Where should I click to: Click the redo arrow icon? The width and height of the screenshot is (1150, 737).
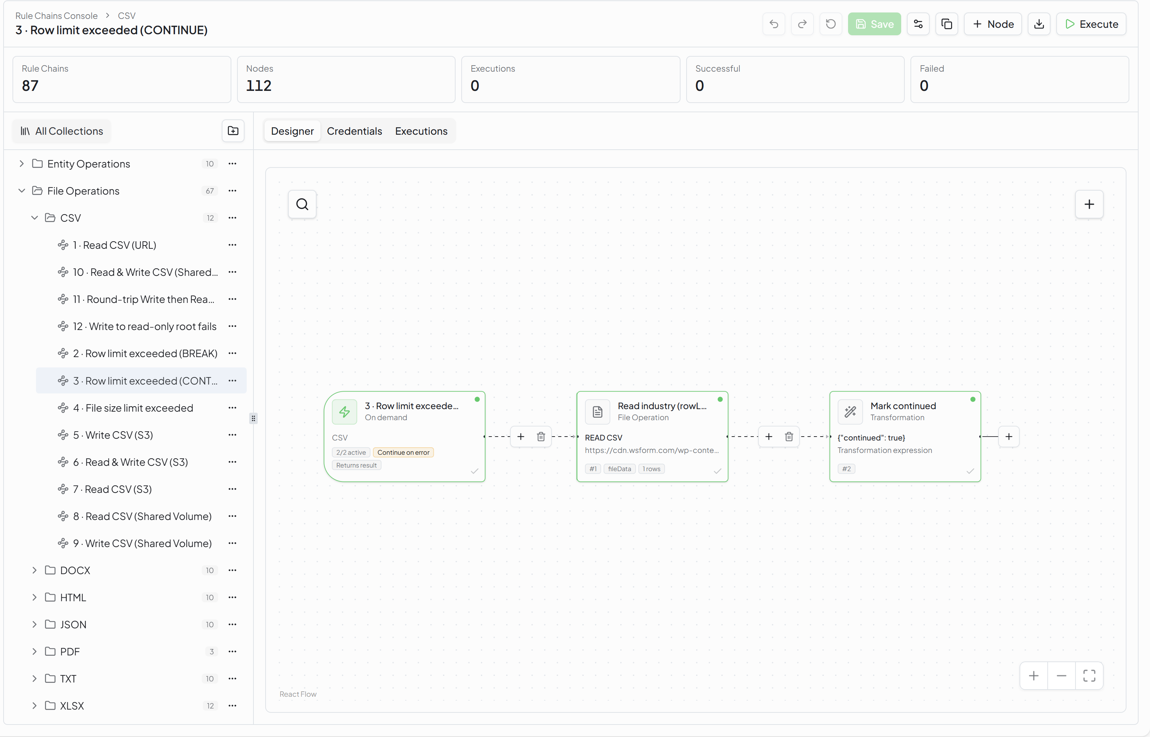(x=802, y=24)
